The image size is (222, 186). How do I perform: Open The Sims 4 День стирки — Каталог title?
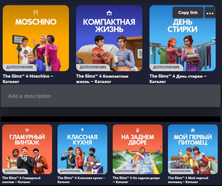click(178, 79)
